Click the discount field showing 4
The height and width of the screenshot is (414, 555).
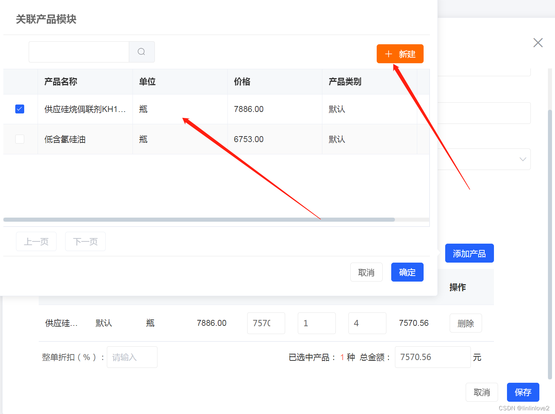(367, 323)
